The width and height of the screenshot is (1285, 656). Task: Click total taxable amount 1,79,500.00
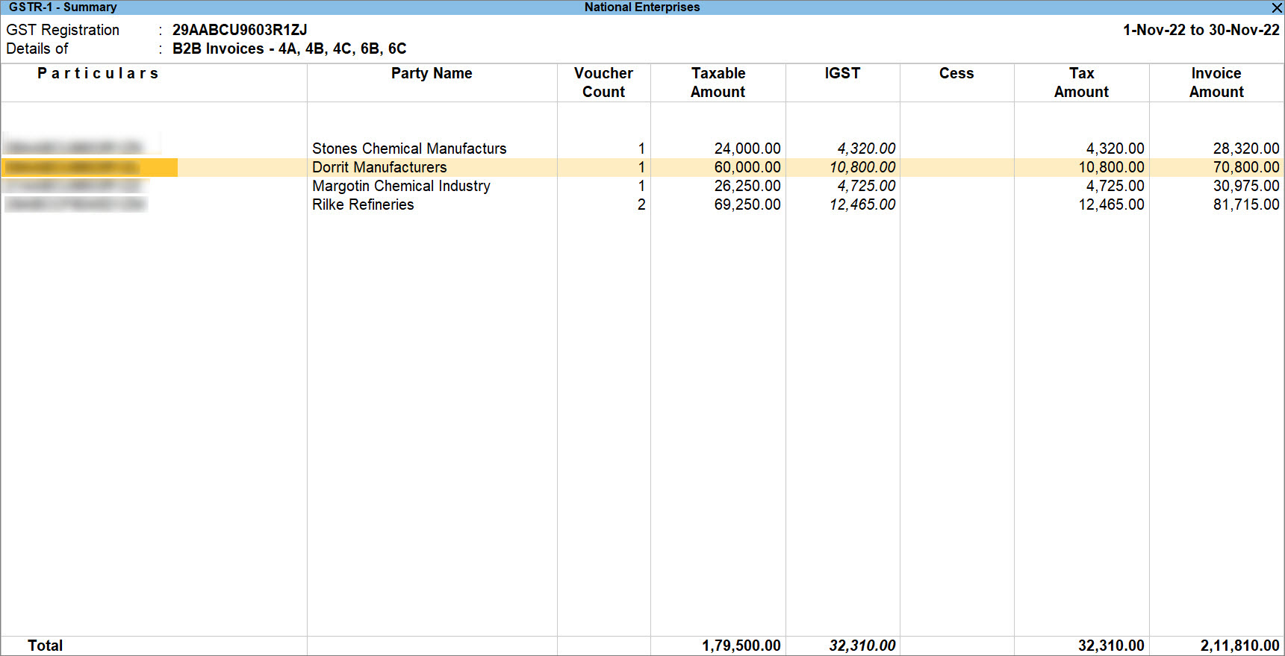click(x=741, y=646)
